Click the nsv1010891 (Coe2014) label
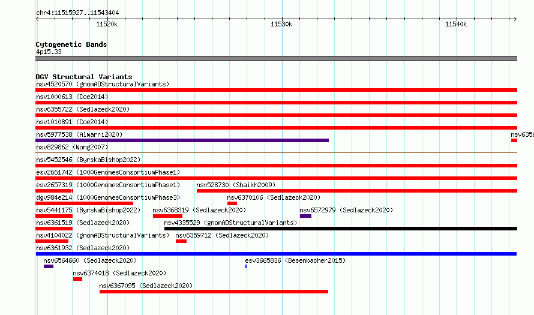 tap(72, 122)
